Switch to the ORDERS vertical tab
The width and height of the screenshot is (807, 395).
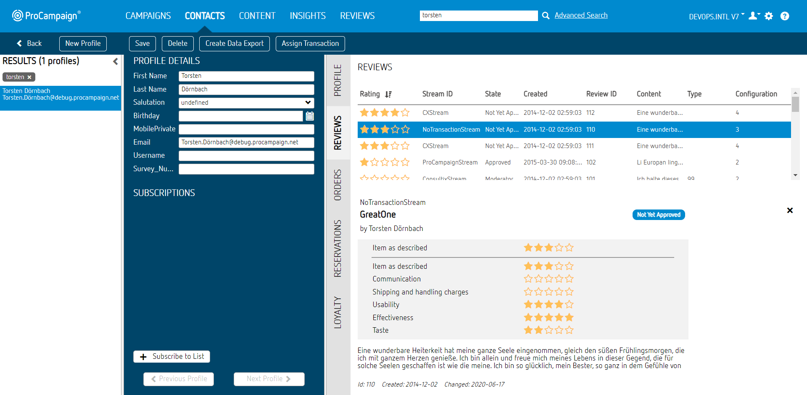(338, 185)
